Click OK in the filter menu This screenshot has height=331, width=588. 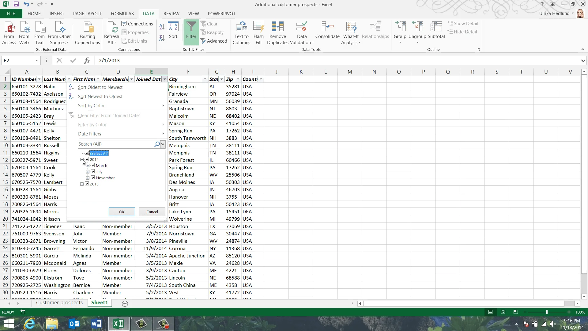tap(122, 212)
